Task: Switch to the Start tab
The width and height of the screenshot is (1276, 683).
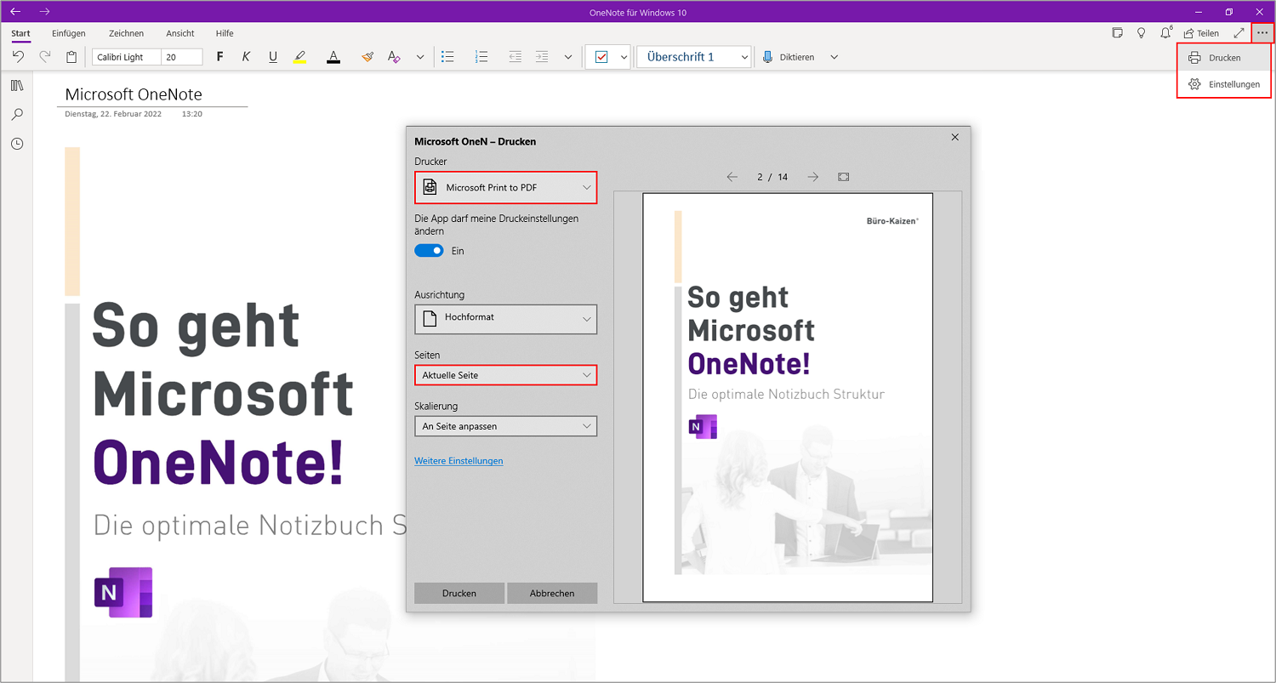Action: pyautogui.click(x=21, y=33)
